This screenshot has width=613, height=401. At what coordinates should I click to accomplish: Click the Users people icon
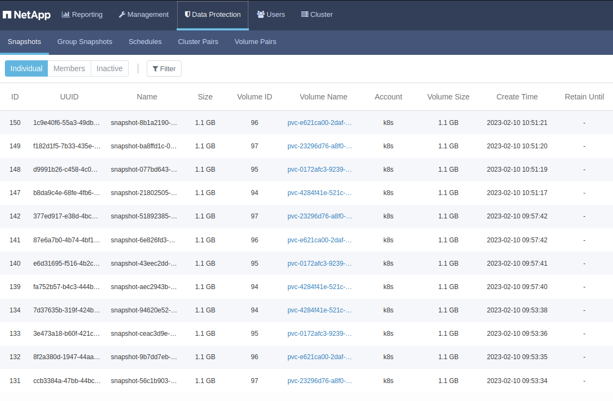261,15
